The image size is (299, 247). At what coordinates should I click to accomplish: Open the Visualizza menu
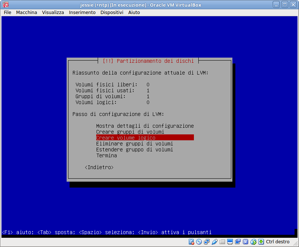[53, 13]
